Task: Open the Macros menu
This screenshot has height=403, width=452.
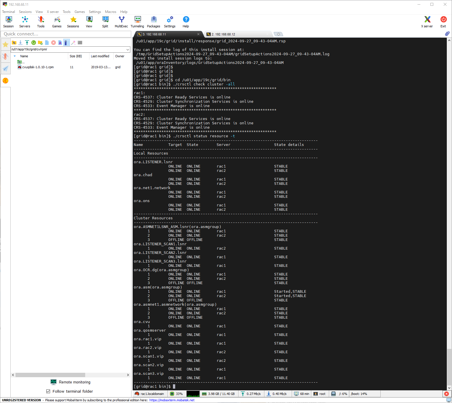Action: pyautogui.click(x=110, y=12)
